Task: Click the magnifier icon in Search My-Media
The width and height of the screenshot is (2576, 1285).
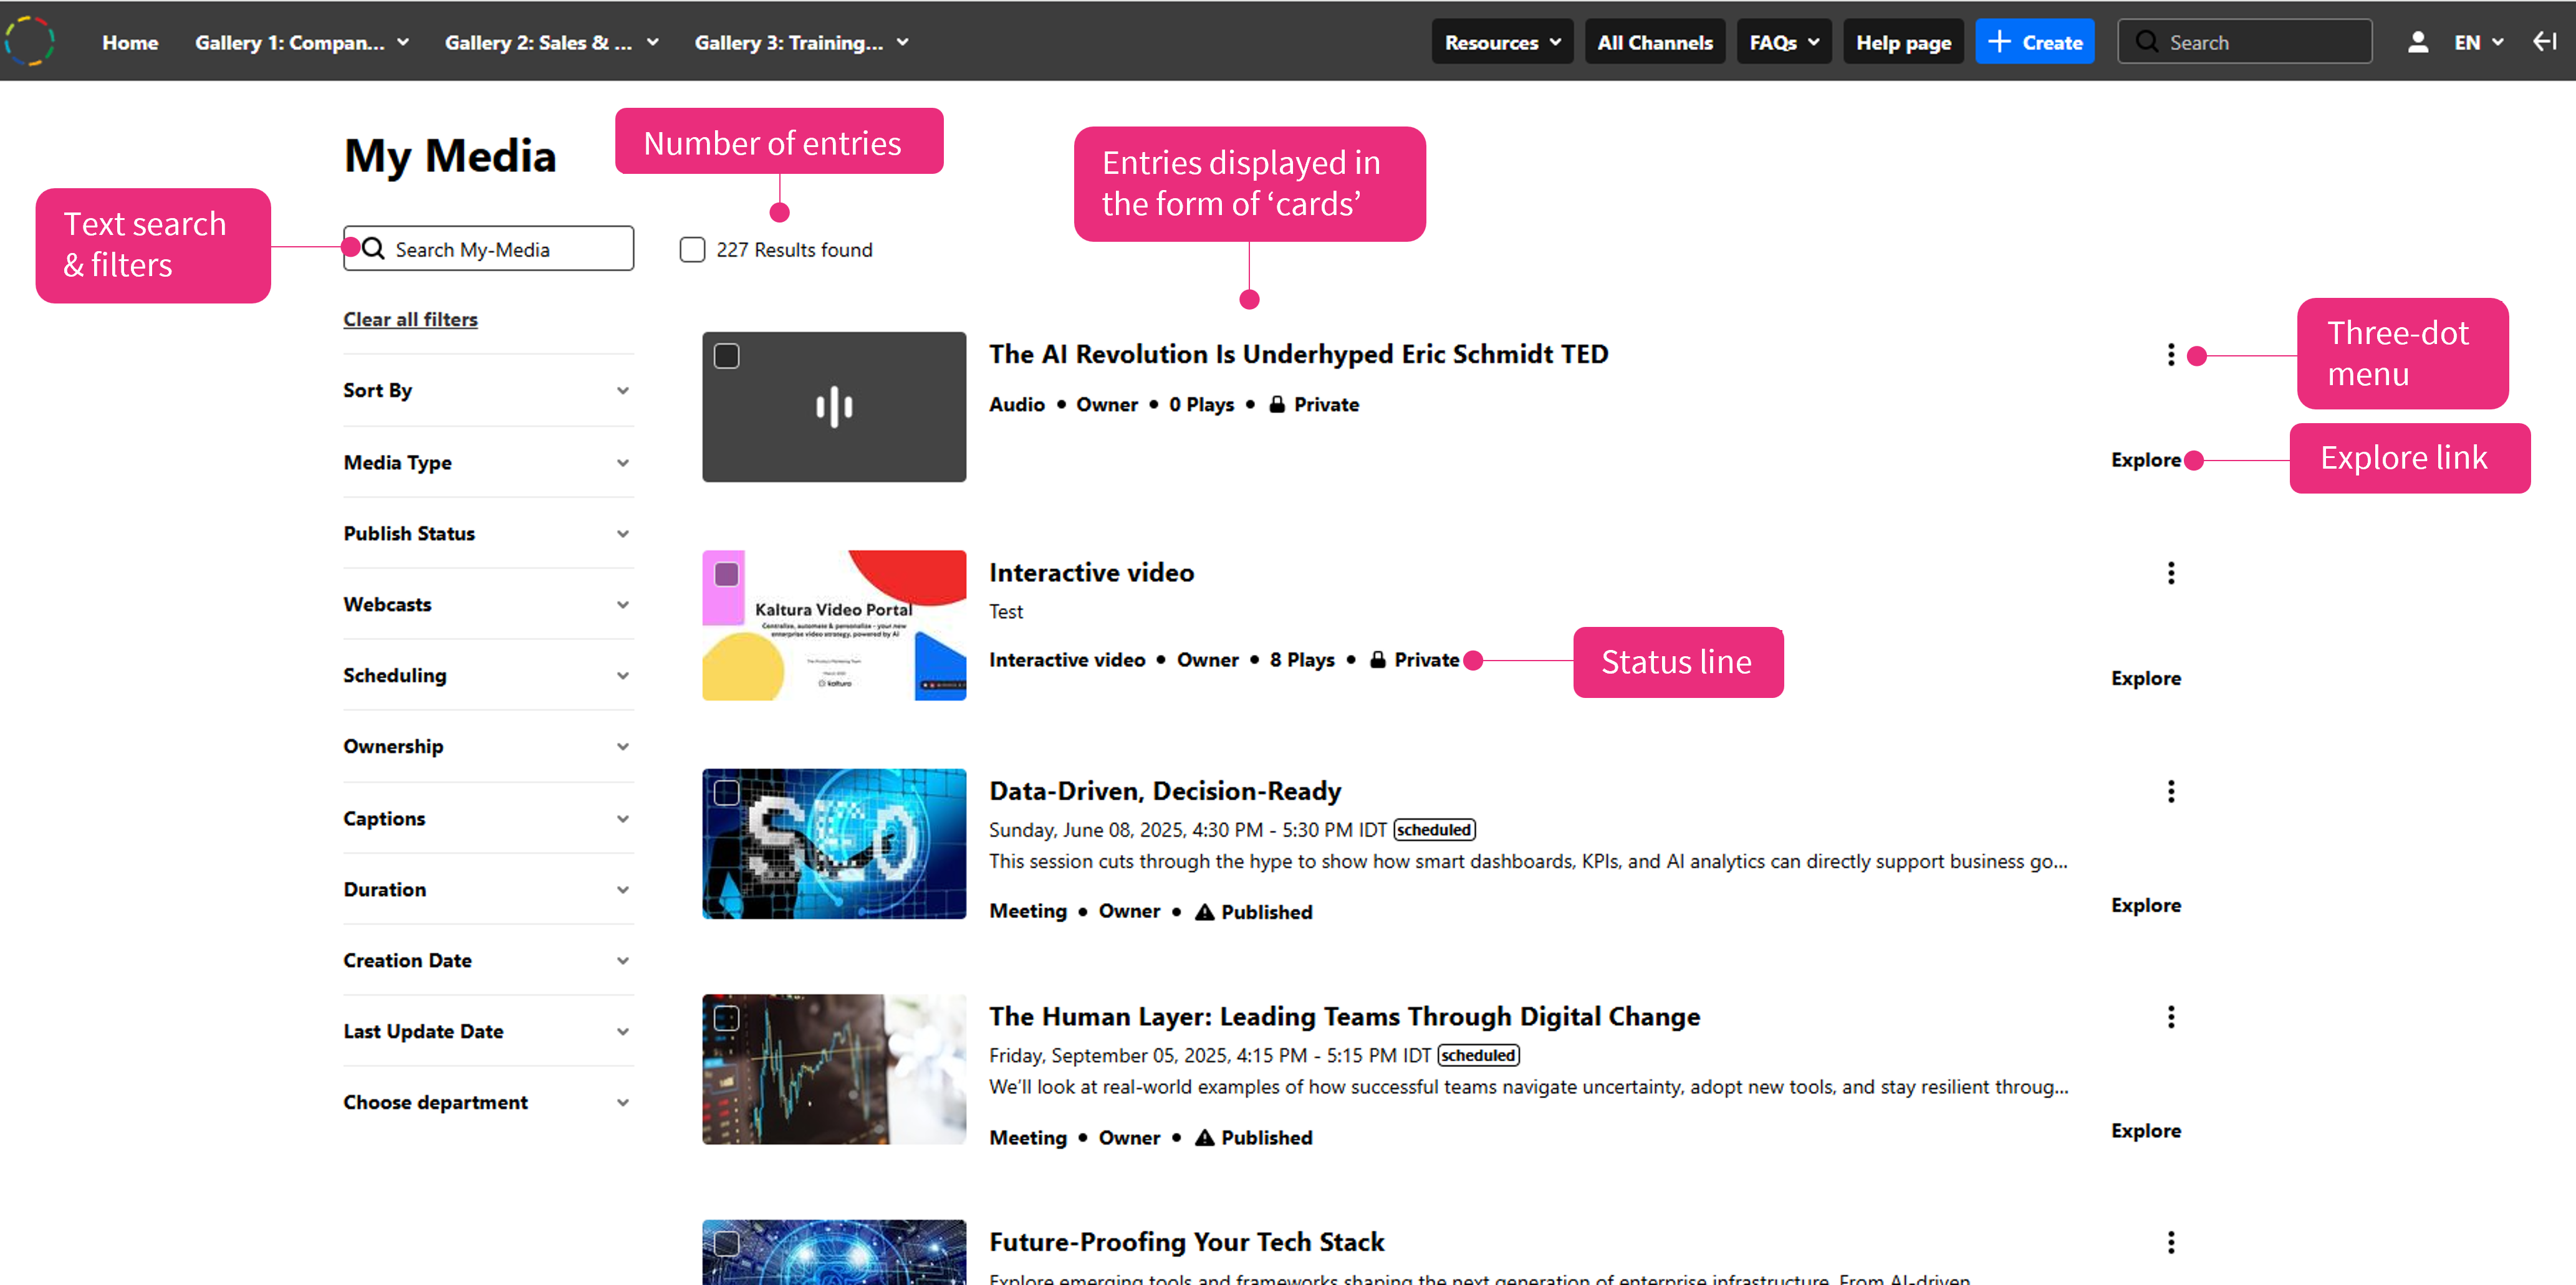Action: [x=374, y=249]
